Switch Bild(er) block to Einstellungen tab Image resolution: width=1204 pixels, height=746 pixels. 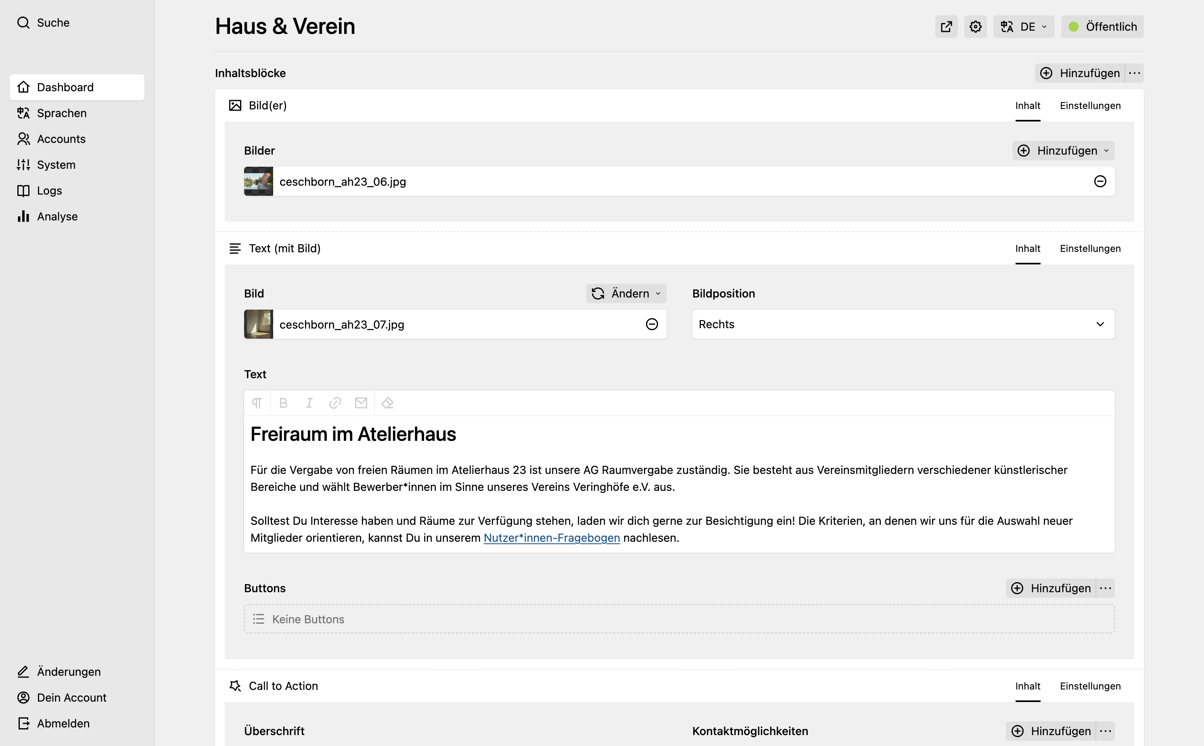[x=1090, y=106]
